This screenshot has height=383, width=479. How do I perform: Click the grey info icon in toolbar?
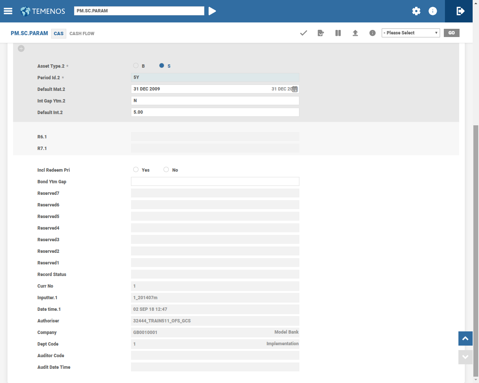(x=372, y=33)
